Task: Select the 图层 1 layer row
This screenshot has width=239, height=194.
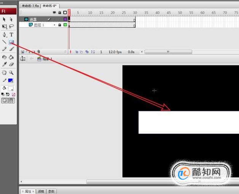Action: click(x=43, y=25)
